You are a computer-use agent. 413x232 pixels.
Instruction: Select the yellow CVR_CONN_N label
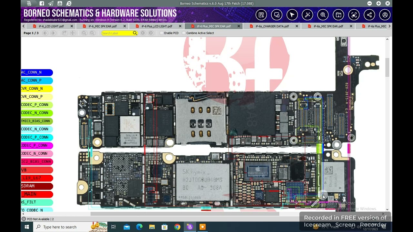coord(37,88)
